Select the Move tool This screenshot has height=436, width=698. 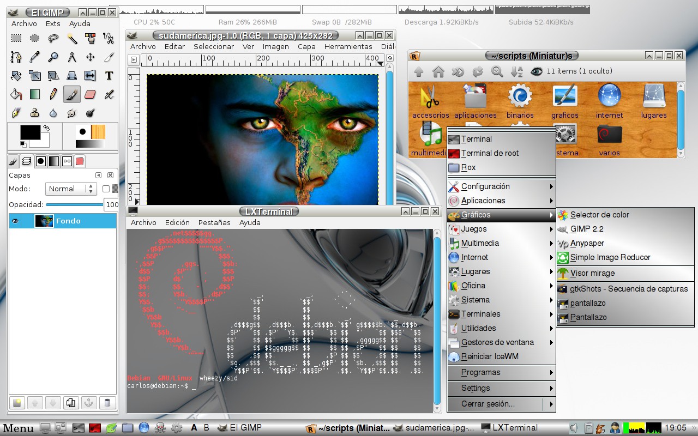[91, 57]
